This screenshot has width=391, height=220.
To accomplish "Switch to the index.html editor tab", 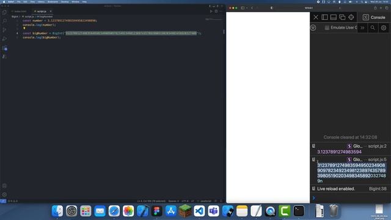I will click(x=20, y=11).
